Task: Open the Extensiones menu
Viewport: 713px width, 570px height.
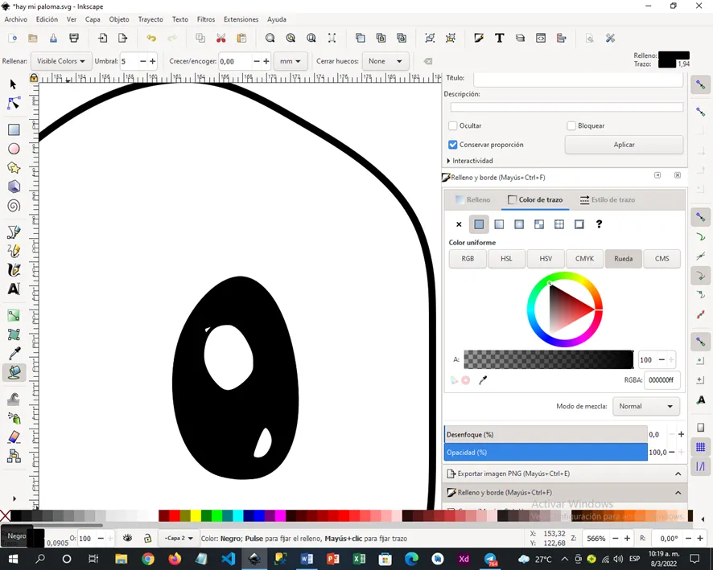Action: click(x=241, y=19)
